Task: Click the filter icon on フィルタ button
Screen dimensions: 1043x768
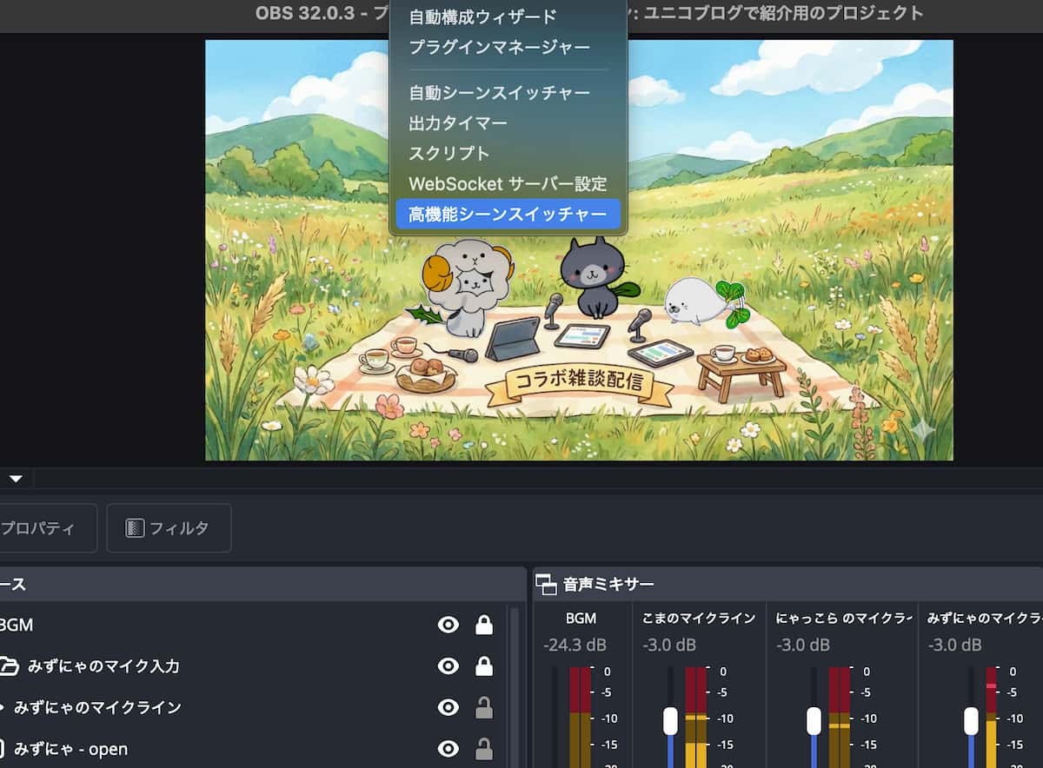Action: coord(135,528)
